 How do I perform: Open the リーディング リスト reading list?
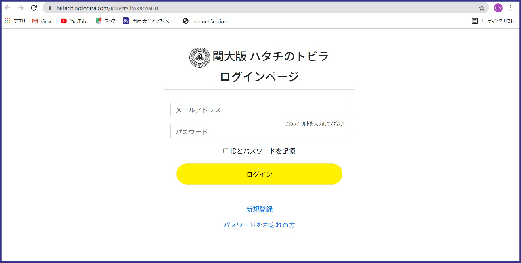pos(493,21)
